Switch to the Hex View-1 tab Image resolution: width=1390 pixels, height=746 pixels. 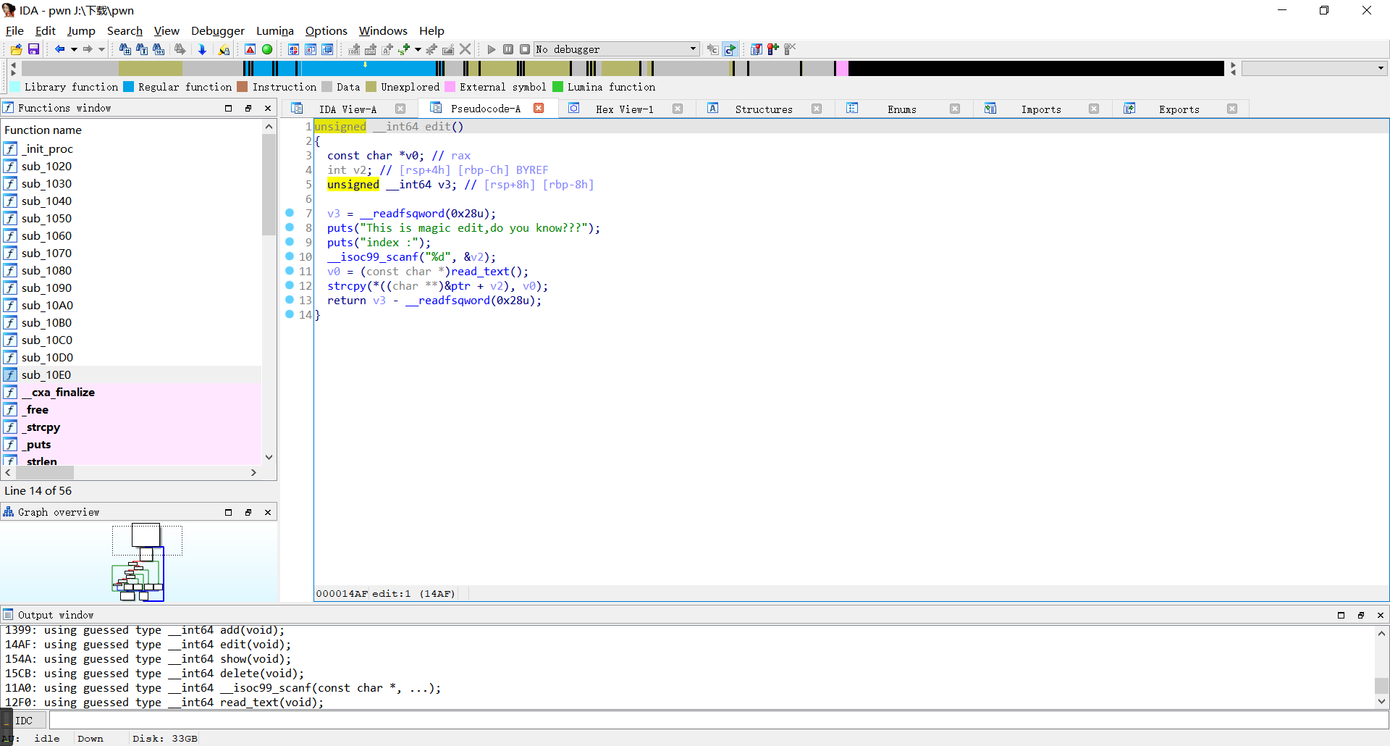[624, 109]
